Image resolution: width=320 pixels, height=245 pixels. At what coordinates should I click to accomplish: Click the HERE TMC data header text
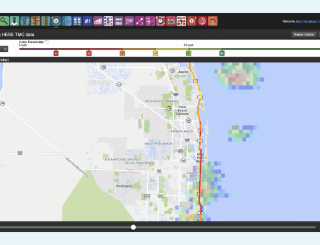click(18, 35)
